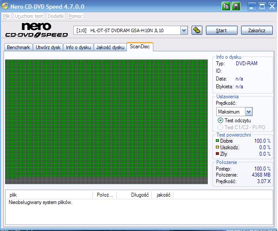Click the DVD-RAM disc type value

pos(246,64)
